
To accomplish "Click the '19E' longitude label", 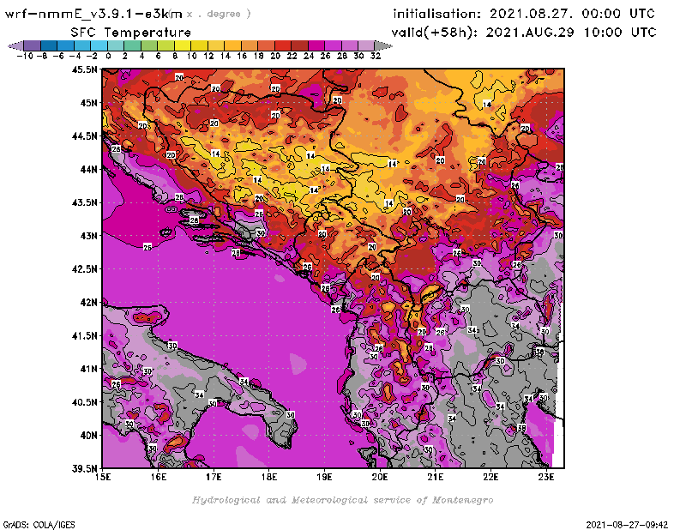I will coord(324,477).
